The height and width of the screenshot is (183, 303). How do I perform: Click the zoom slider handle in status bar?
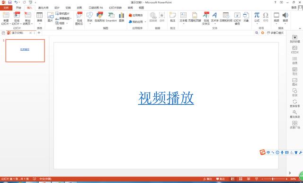coord(273,179)
